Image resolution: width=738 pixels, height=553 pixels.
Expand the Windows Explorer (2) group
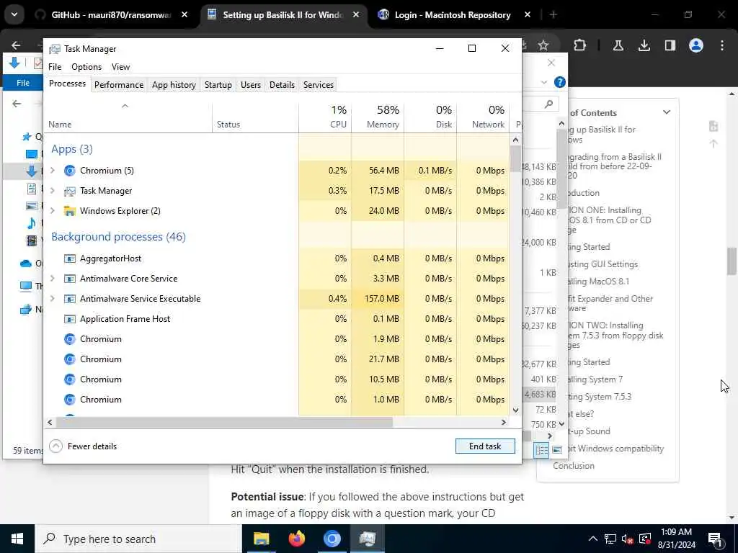coord(53,211)
